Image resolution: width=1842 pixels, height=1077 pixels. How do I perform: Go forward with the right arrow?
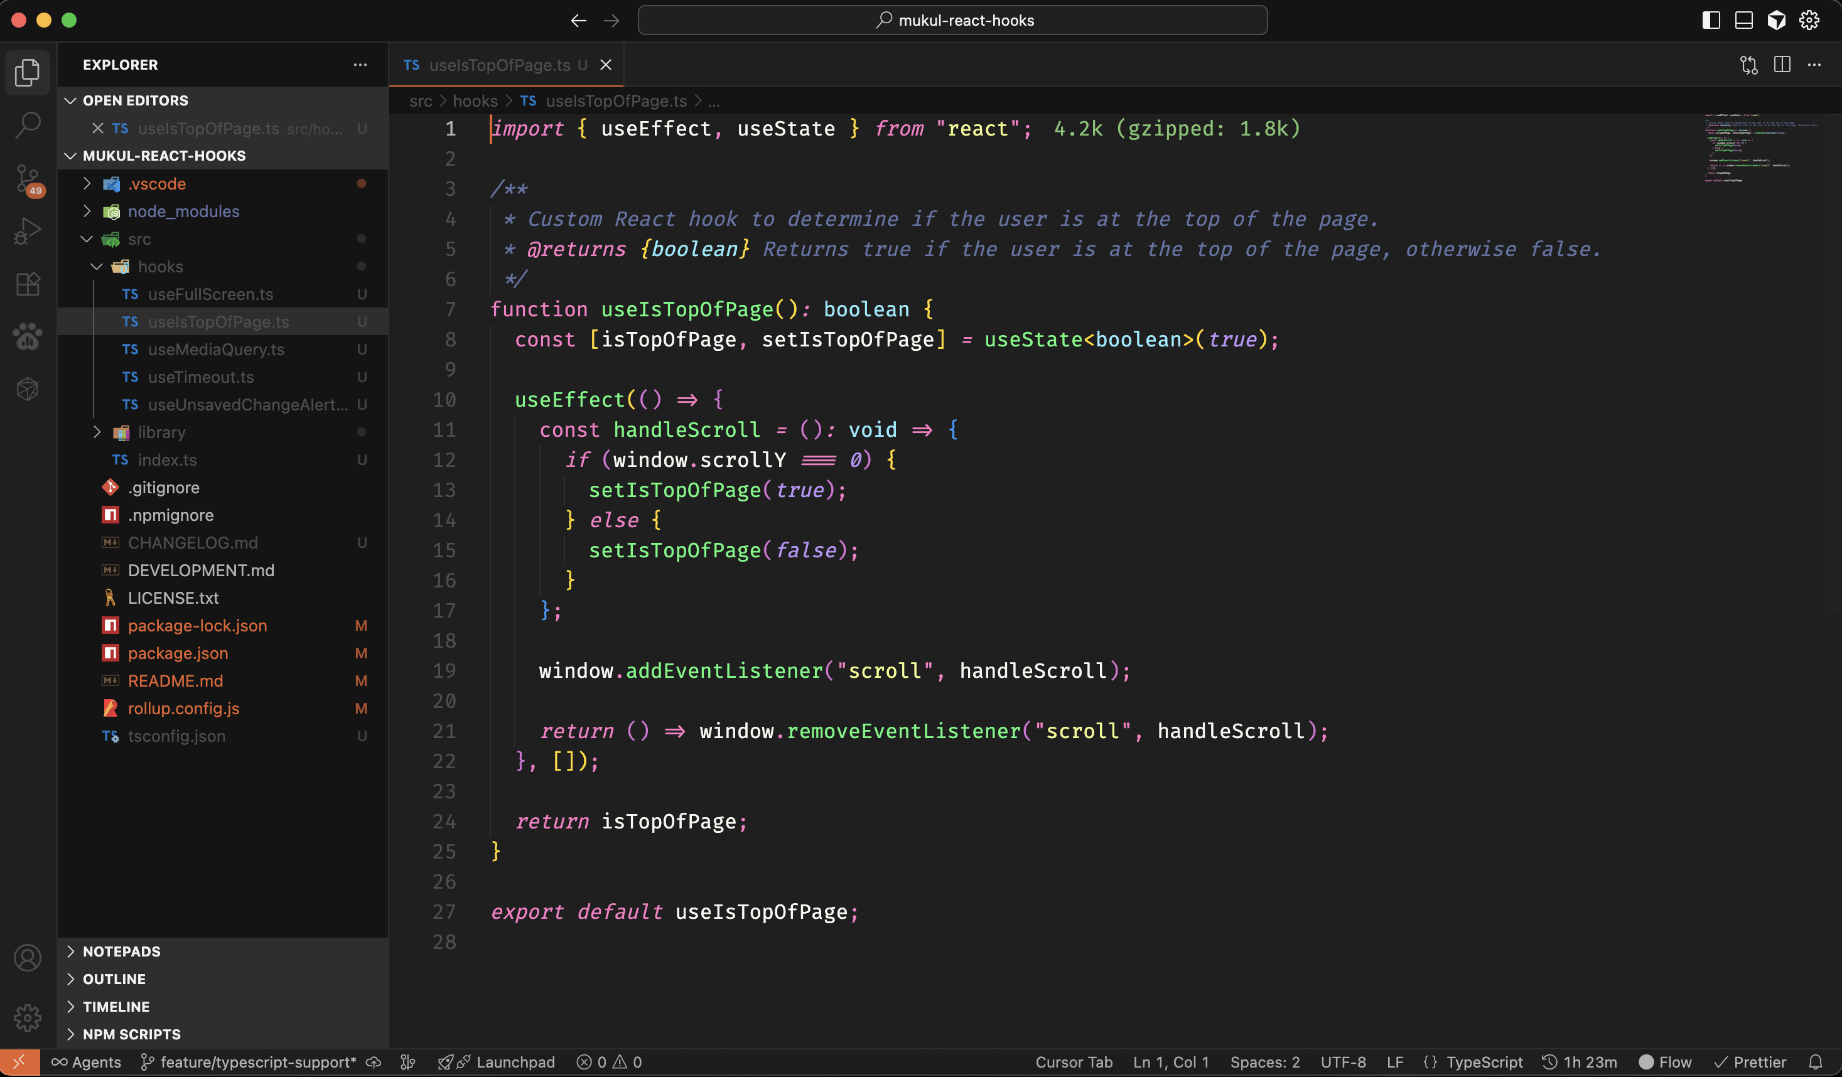612,21
